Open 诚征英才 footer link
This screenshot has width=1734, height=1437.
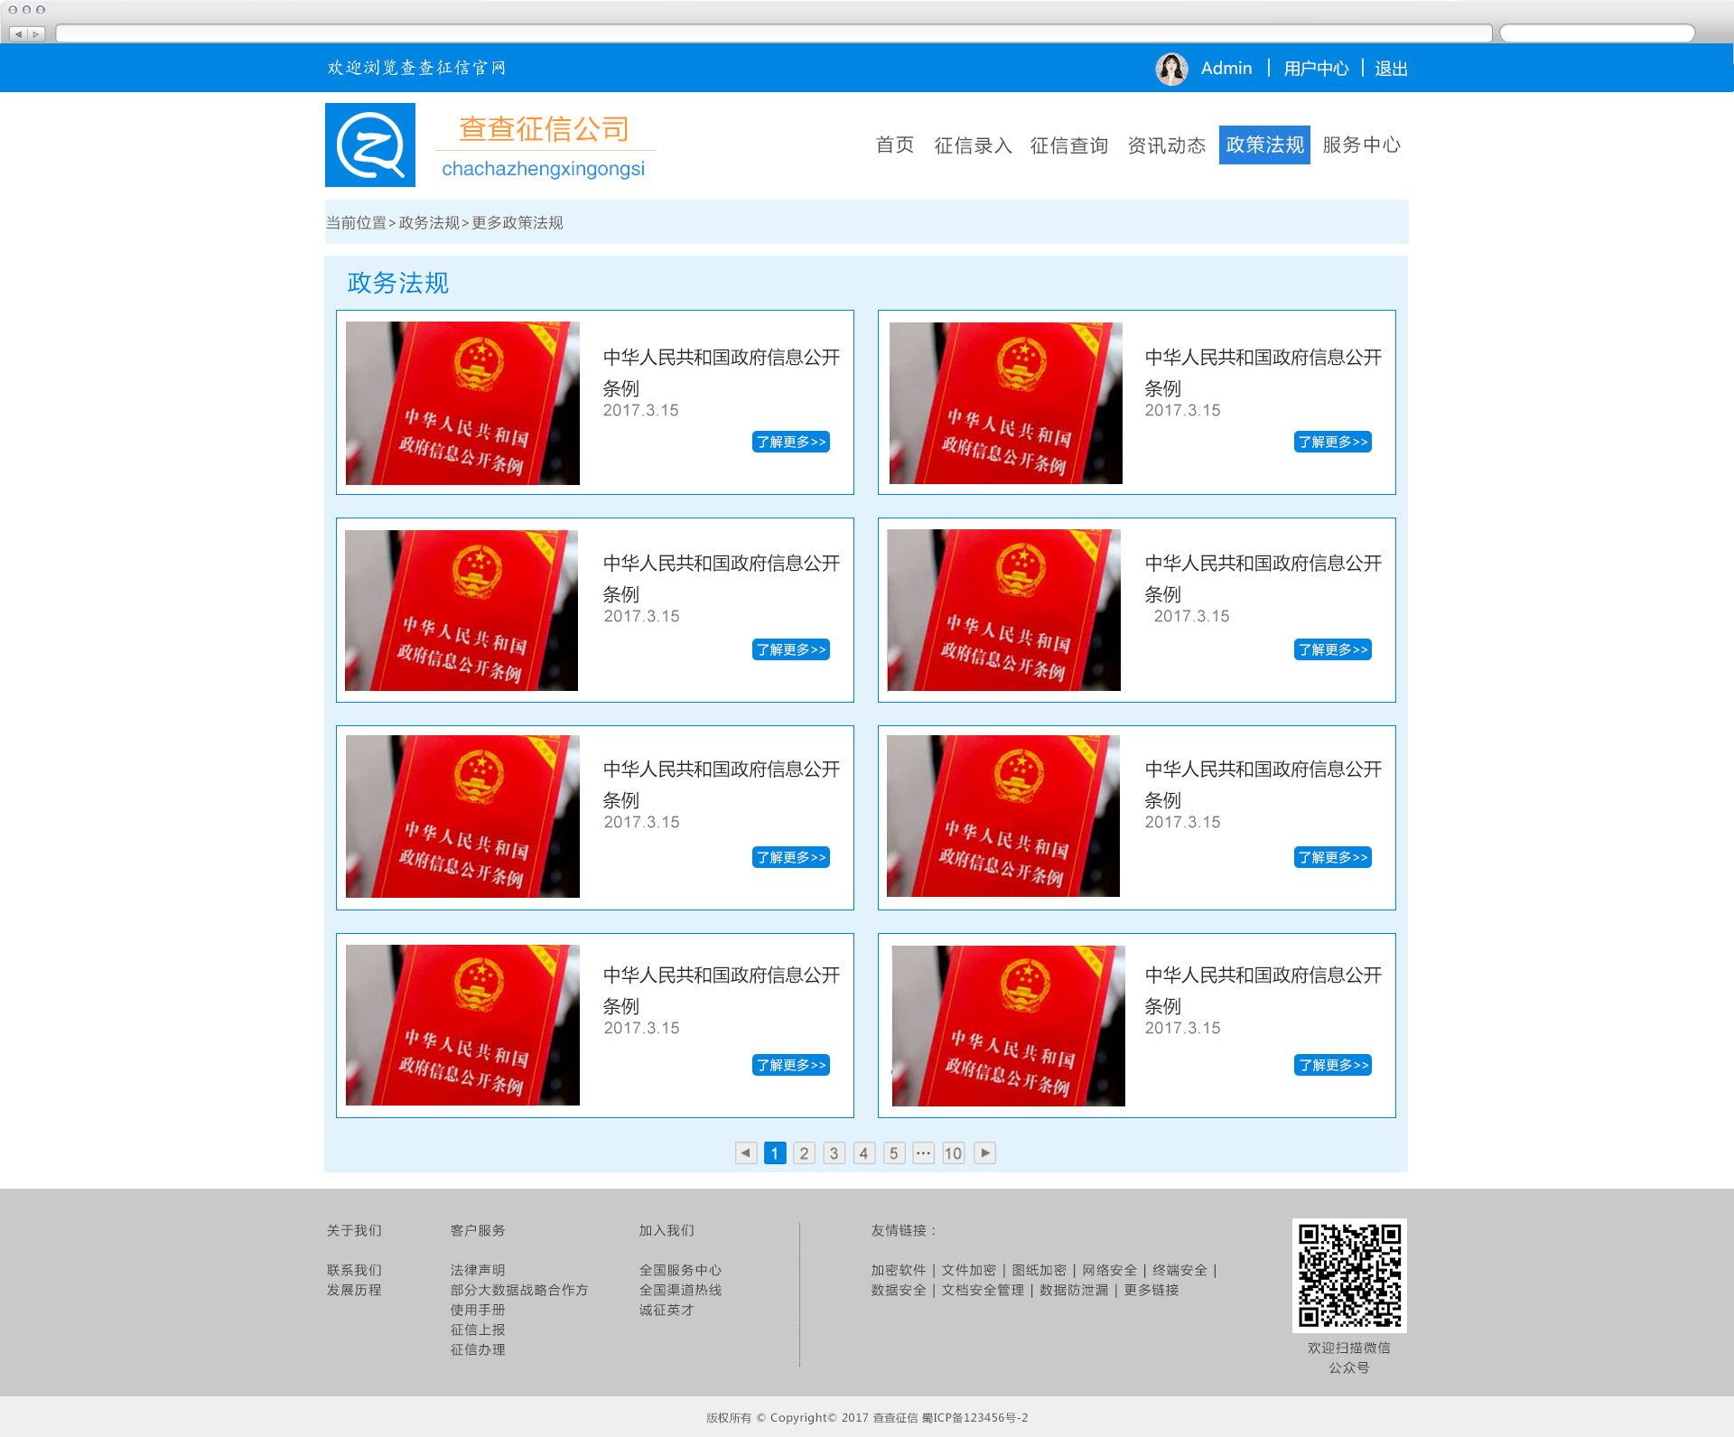(667, 1310)
